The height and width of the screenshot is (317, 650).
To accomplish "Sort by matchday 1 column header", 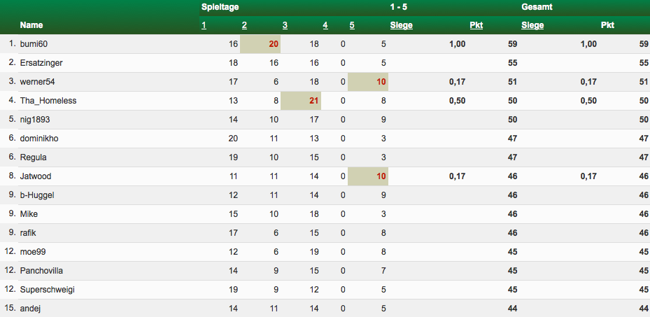I will pos(204,26).
